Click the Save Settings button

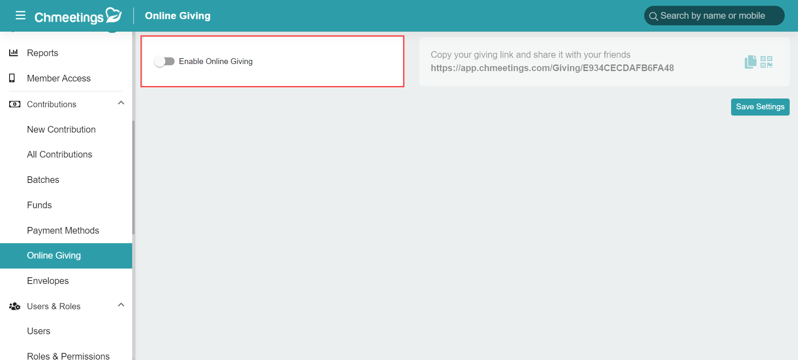[760, 107]
